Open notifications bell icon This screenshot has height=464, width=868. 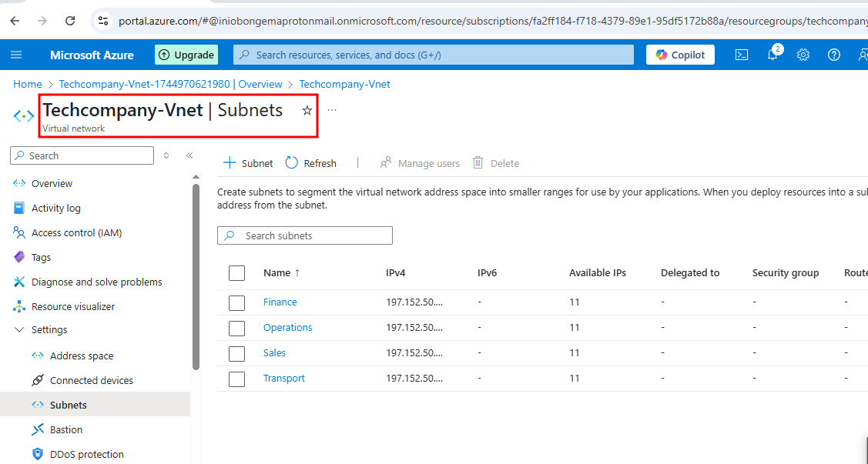click(772, 55)
